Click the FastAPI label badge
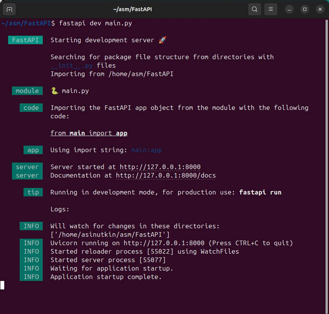This screenshot has height=314, width=329. point(25,40)
